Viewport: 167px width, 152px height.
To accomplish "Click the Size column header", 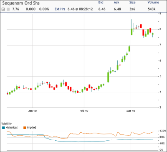I will pyautogui.click(x=132, y=3).
